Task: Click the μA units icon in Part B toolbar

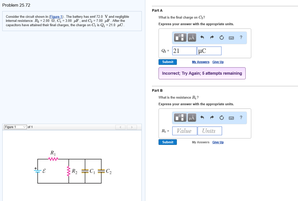Action: tap(191, 118)
